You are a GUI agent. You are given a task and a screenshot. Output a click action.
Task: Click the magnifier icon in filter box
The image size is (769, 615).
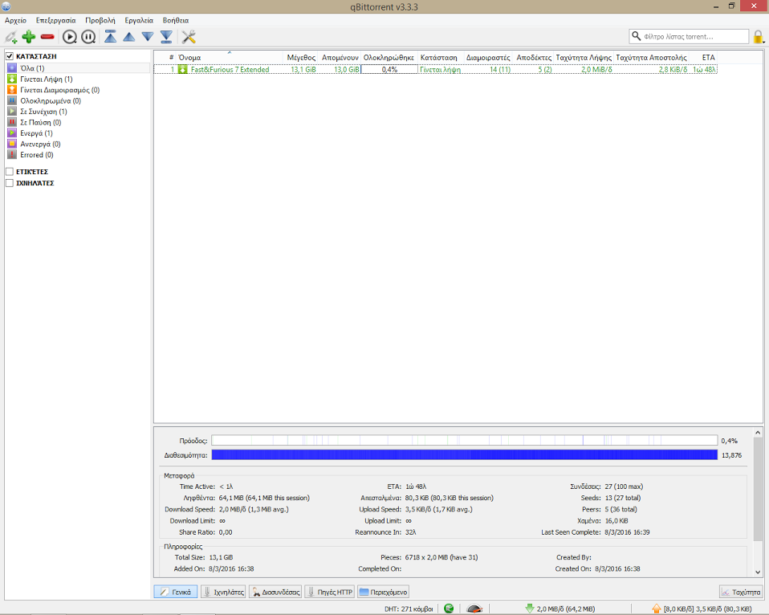[x=636, y=36]
